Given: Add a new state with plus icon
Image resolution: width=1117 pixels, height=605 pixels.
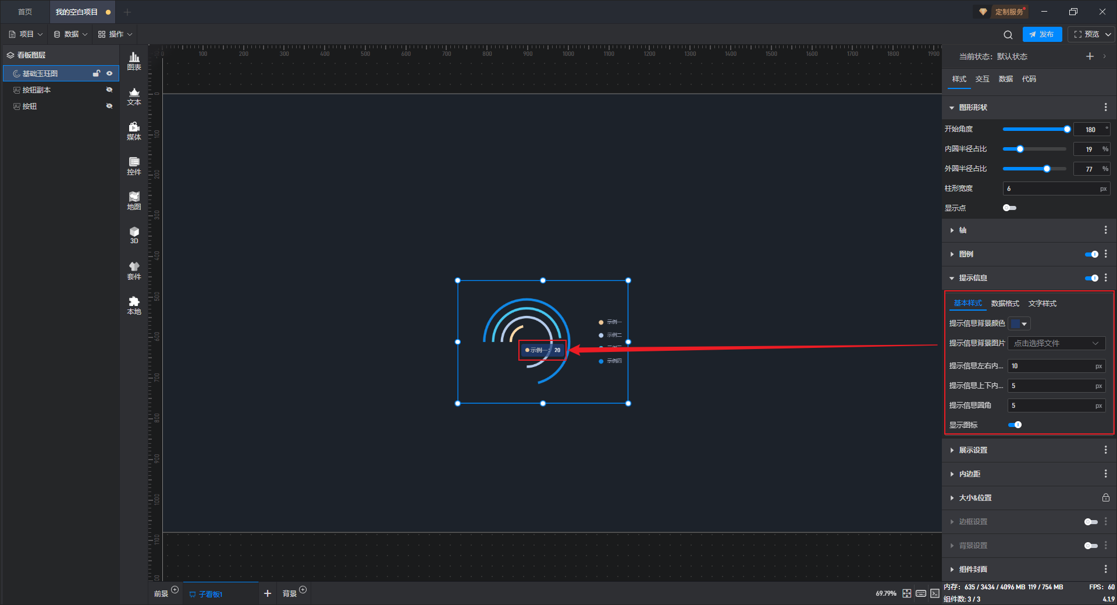Looking at the screenshot, I should pyautogui.click(x=1090, y=56).
